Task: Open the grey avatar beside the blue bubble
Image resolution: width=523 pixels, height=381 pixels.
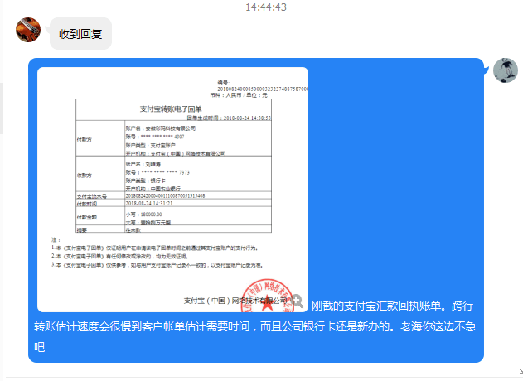Action: (x=506, y=70)
